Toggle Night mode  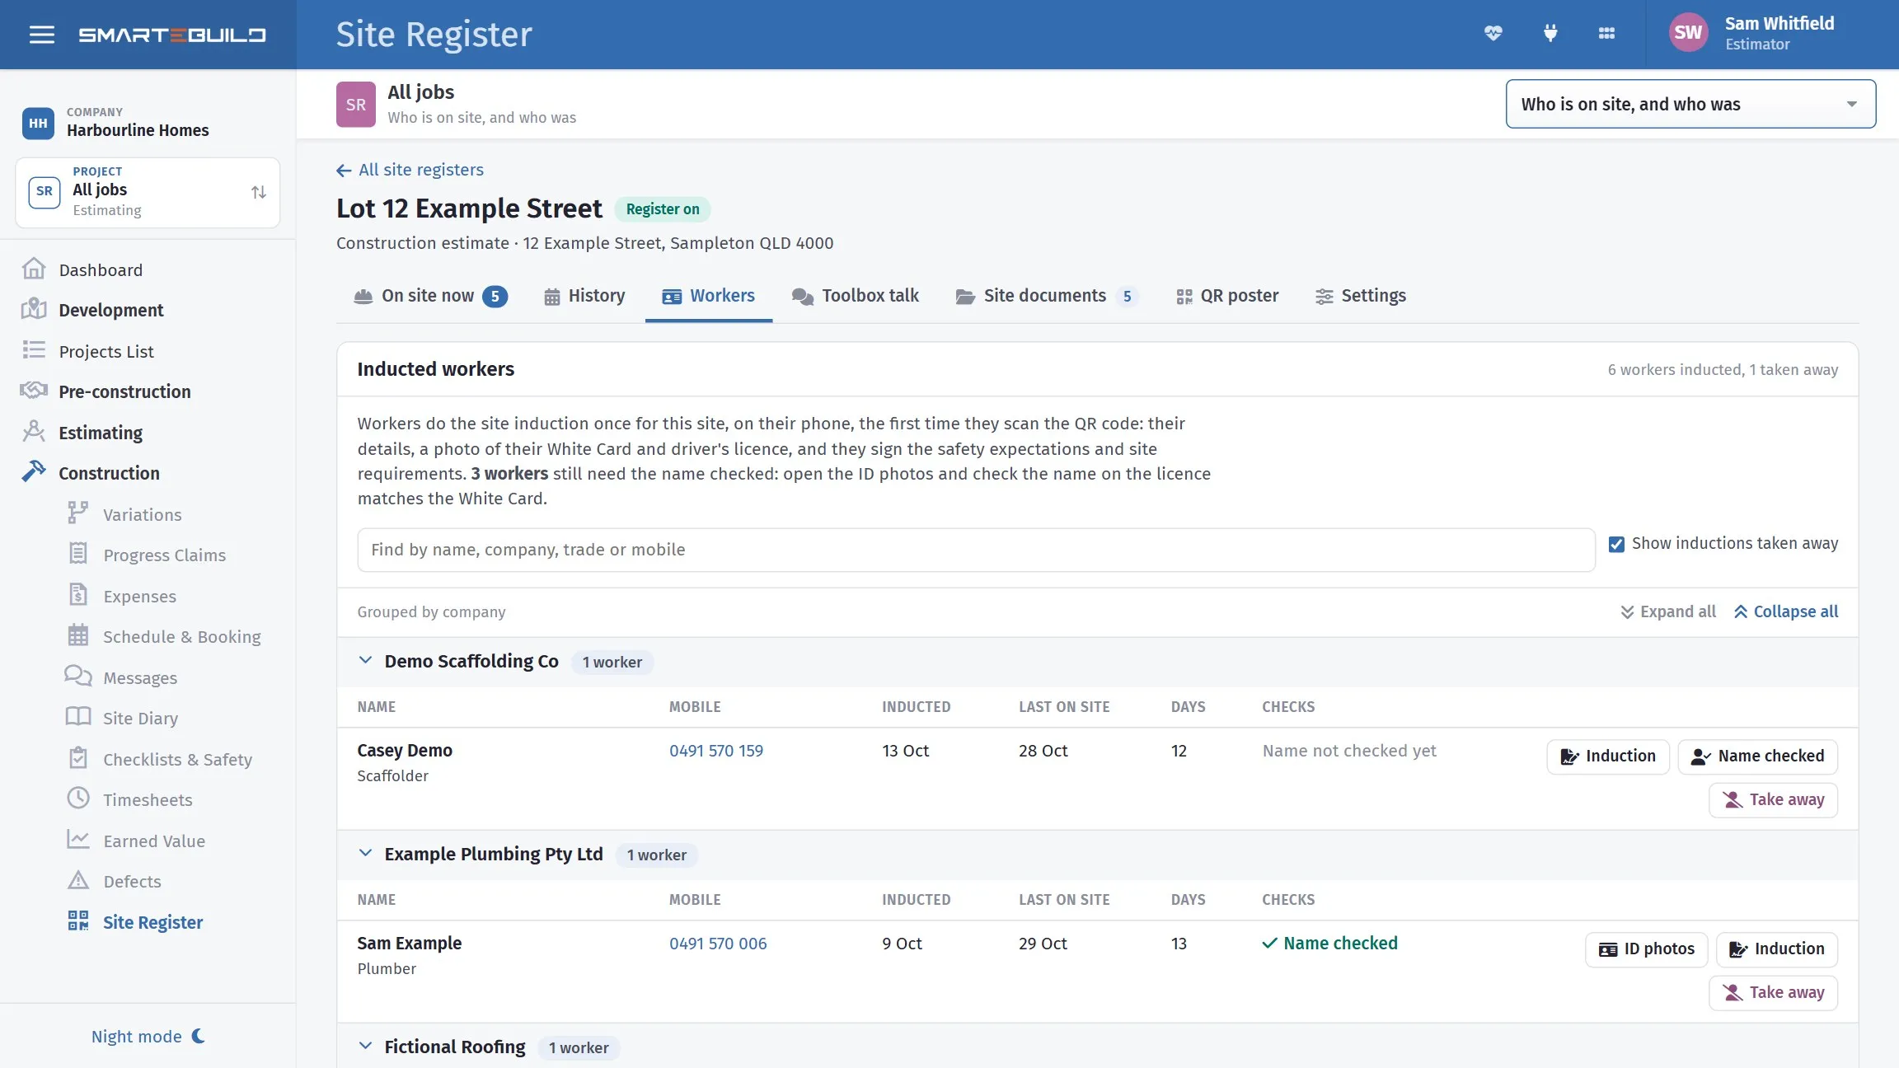148,1036
